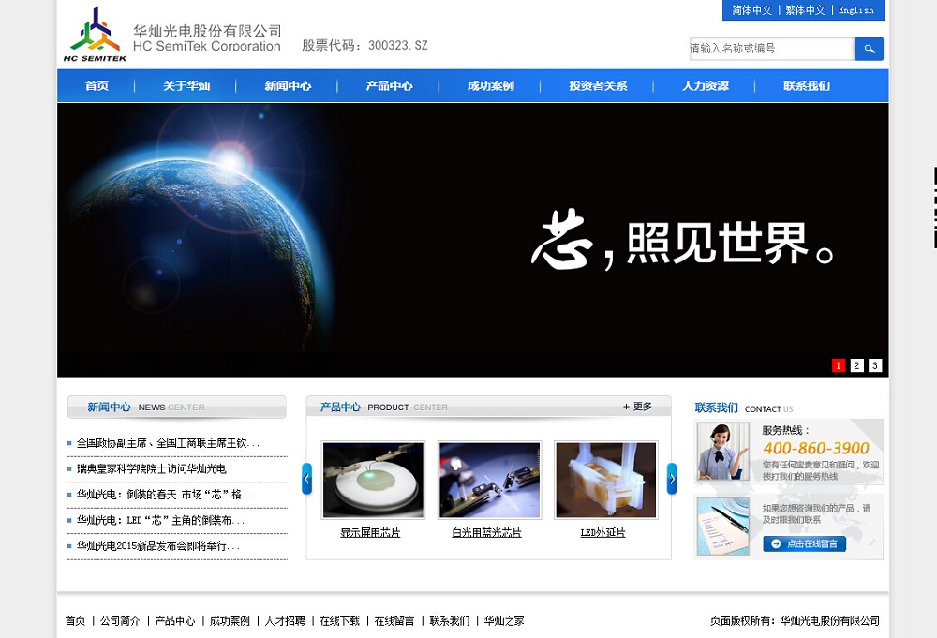
Task: Click footer link 华灿之家
Action: coord(504,621)
